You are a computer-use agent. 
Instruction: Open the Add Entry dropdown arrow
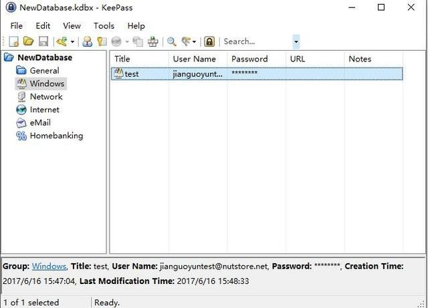point(72,41)
